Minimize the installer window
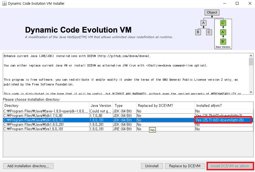The width and height of the screenshot is (255, 172). click(225, 3)
